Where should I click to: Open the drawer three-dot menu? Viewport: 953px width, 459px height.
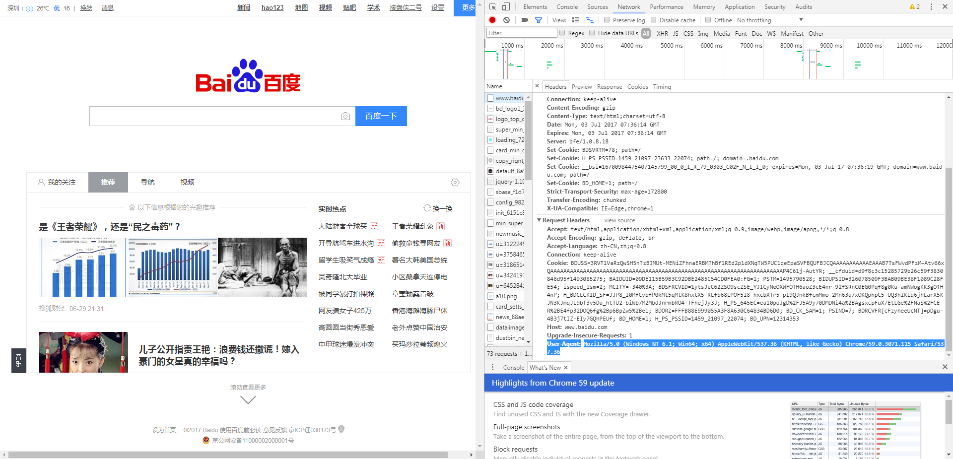coord(492,367)
